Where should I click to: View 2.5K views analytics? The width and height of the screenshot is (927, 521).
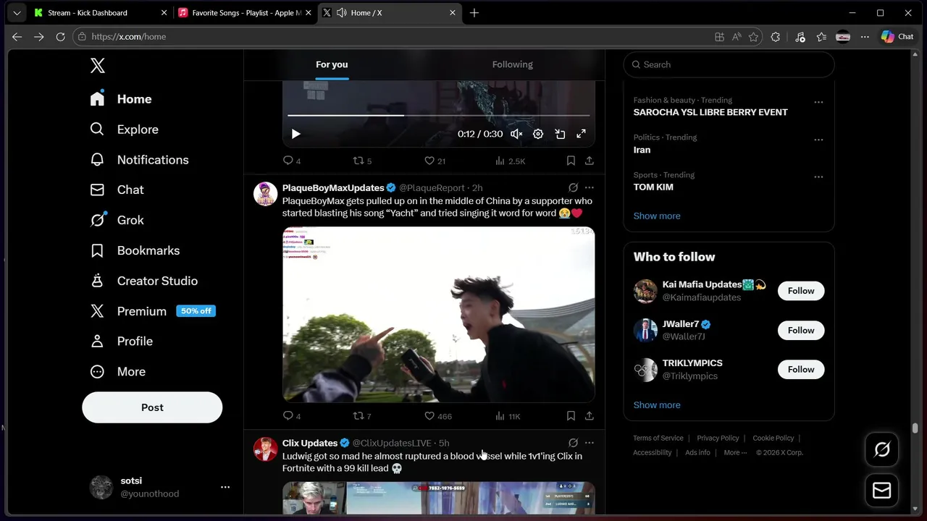pyautogui.click(x=510, y=161)
